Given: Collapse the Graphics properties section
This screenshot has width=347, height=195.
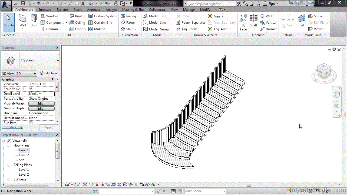Looking at the screenshot, I should [x=52, y=79].
